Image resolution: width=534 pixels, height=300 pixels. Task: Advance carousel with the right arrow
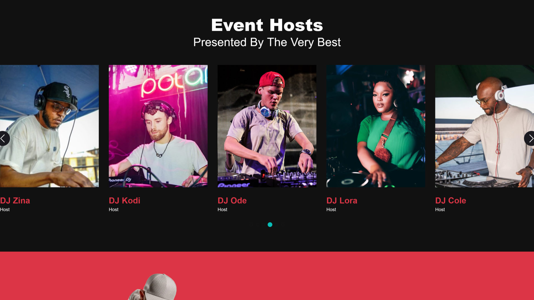530,138
